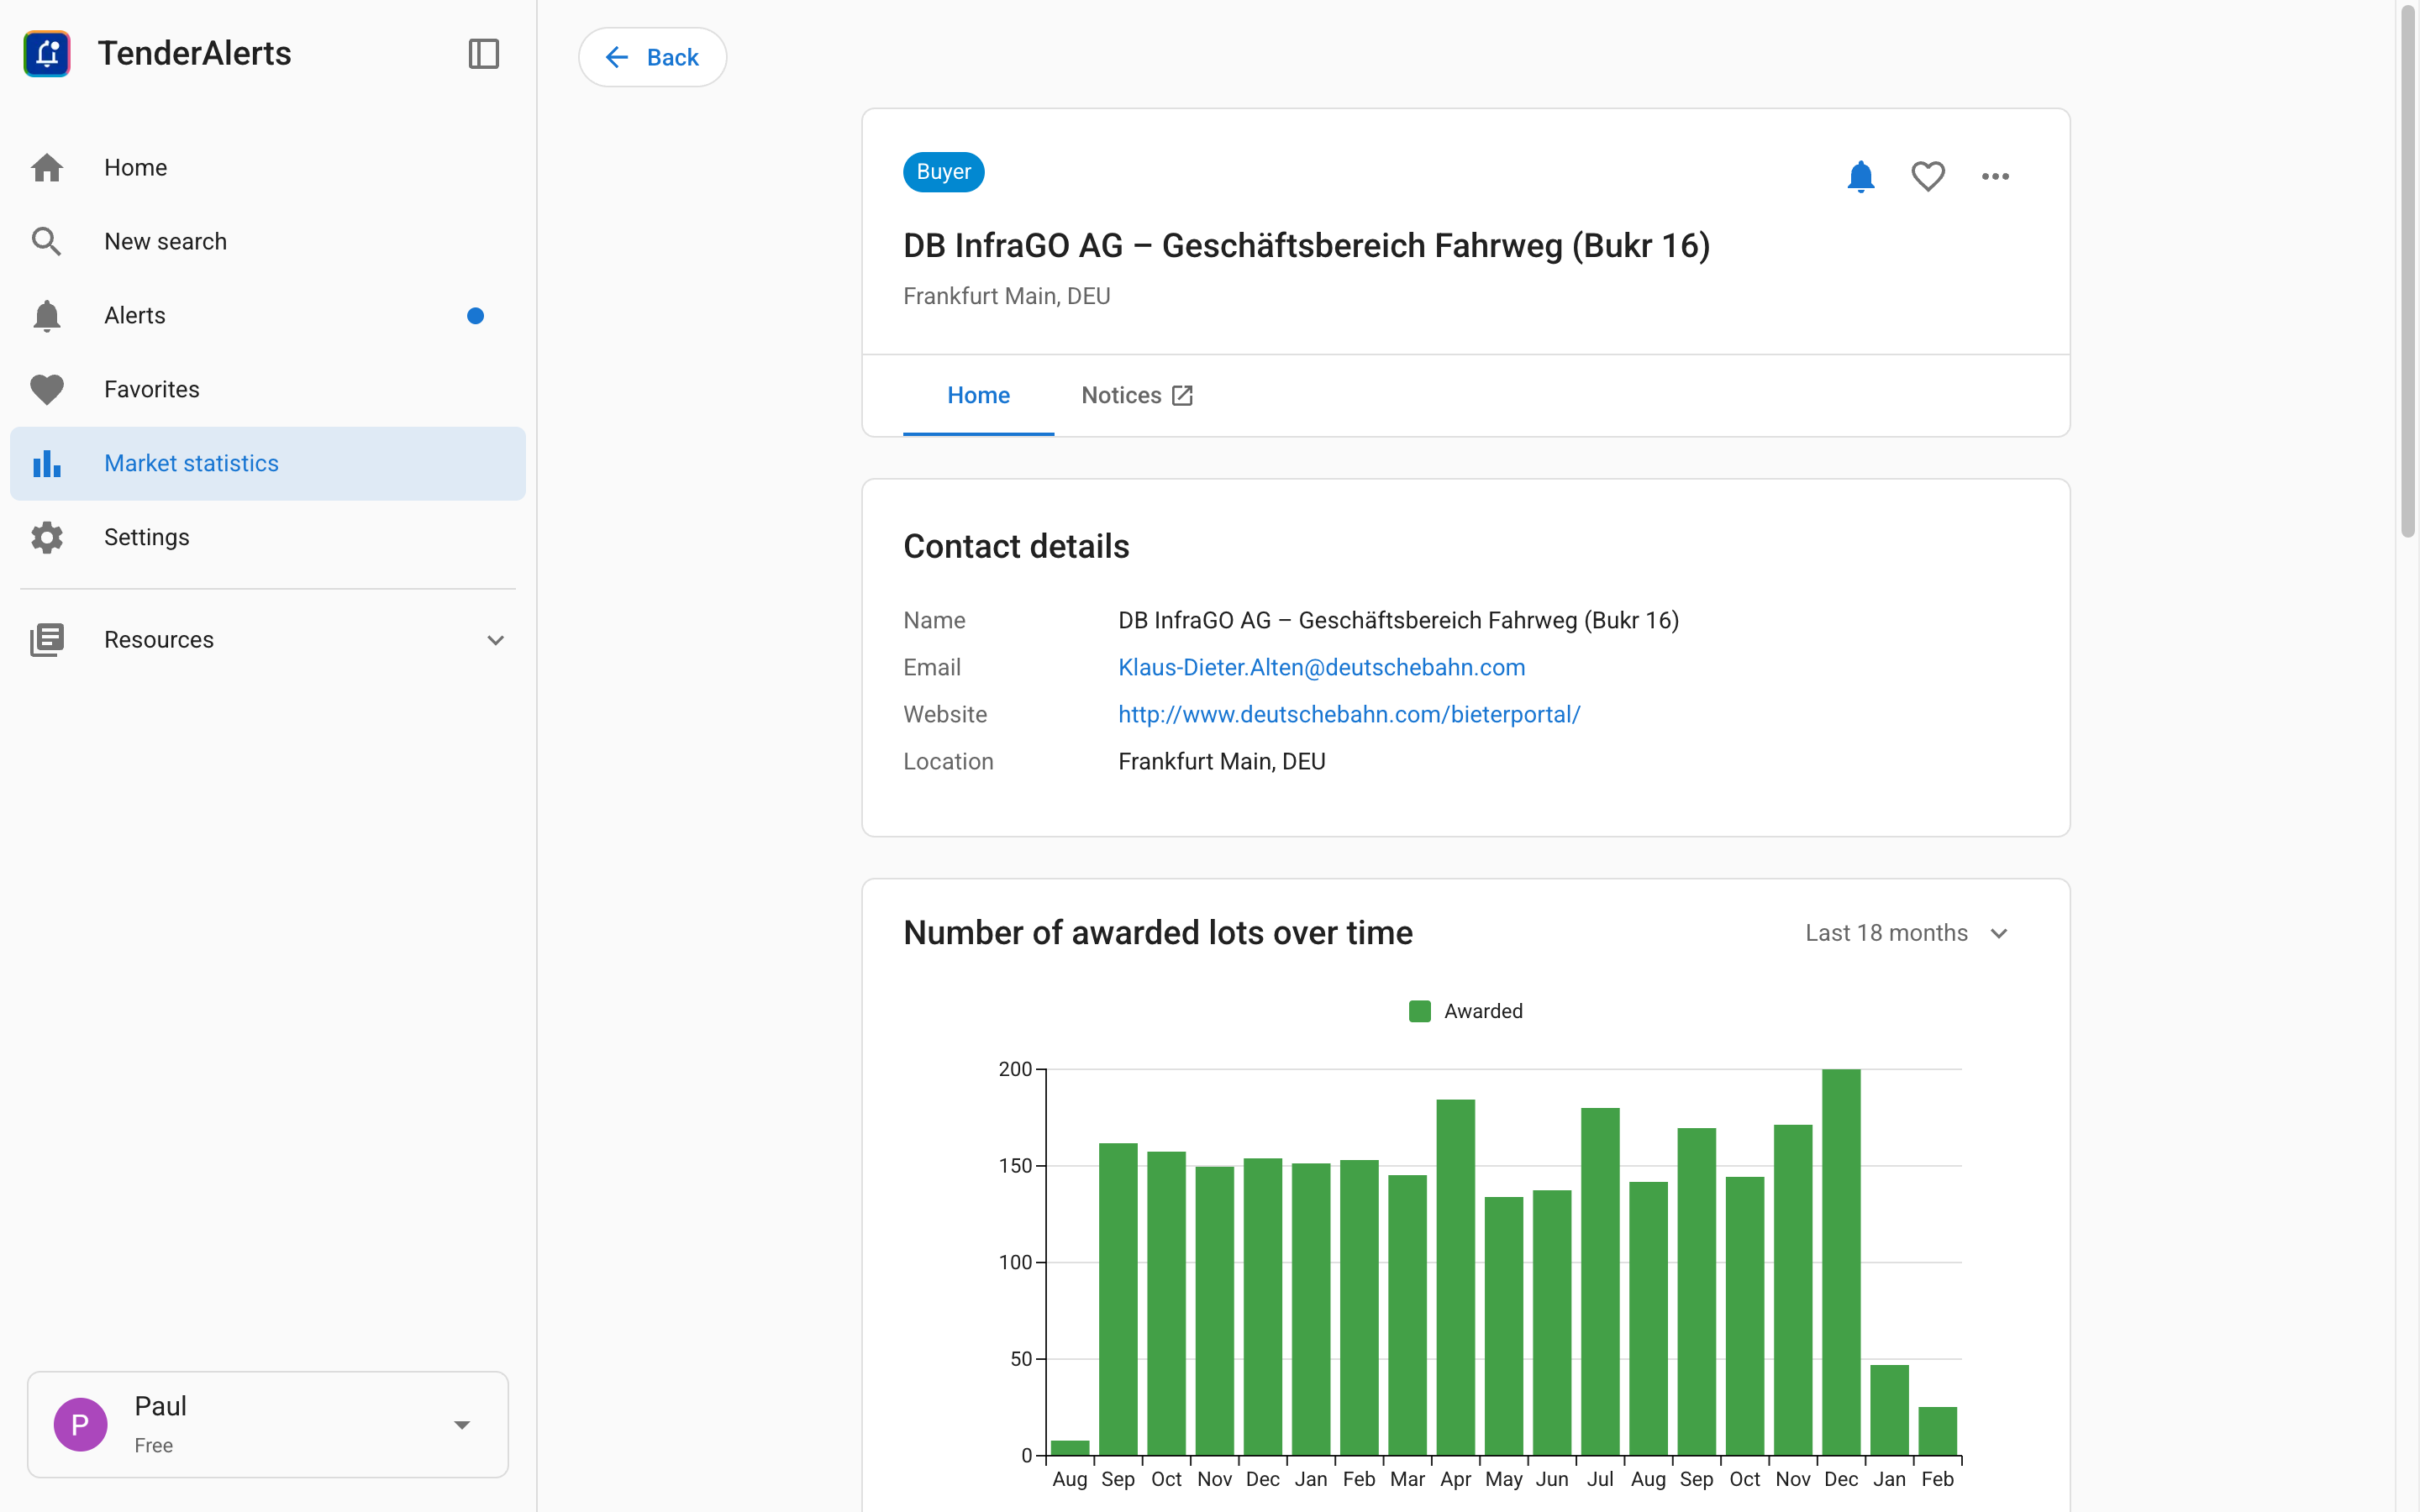
Task: Expand Paul's profile account dropdown
Action: [x=462, y=1424]
